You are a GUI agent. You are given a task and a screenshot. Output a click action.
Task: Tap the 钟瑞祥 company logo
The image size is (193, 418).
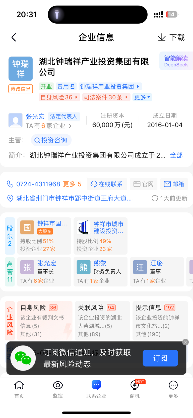point(21,69)
